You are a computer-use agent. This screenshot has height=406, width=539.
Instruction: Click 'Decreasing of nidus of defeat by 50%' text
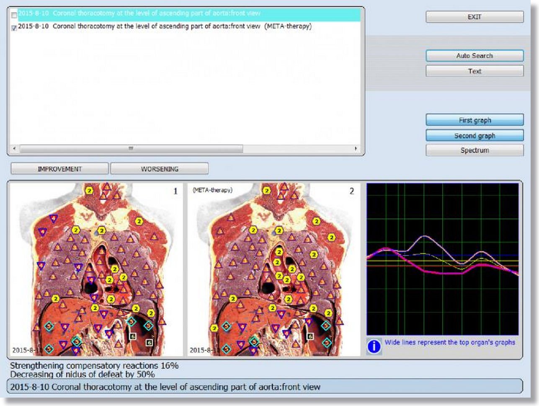point(83,374)
